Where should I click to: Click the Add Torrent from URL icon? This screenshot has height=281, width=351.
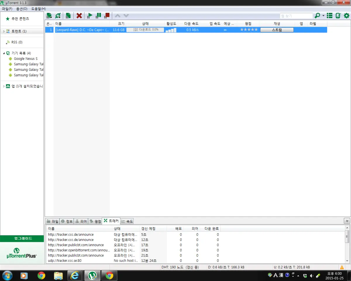(58, 16)
